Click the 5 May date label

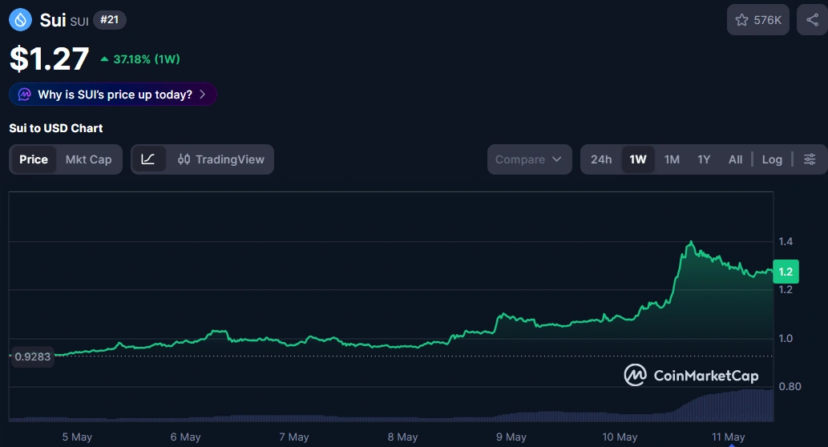click(77, 437)
